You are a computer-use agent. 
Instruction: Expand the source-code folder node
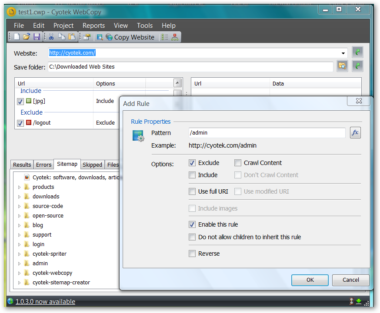pyautogui.click(x=20, y=206)
